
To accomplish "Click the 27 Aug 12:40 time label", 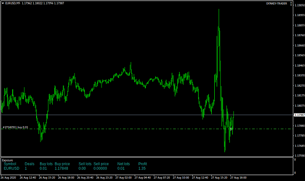I will pyautogui.click(x=200, y=178).
